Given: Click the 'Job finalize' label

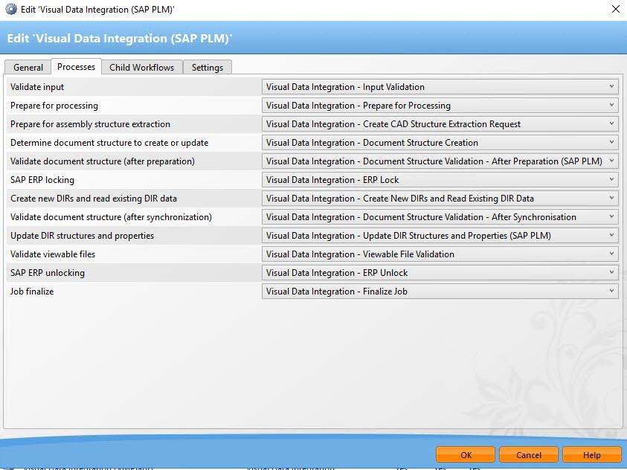Looking at the screenshot, I should [x=32, y=292].
